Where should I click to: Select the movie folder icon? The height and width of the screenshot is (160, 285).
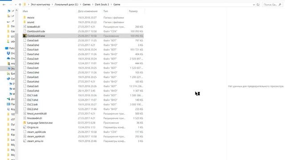(x=25, y=18)
